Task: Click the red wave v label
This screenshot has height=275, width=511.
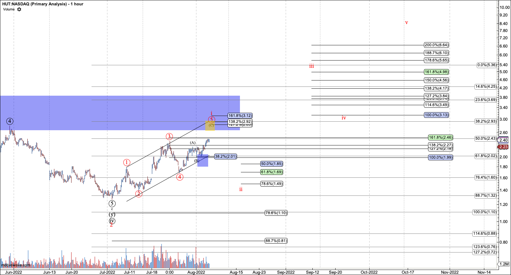Action: (x=406, y=22)
